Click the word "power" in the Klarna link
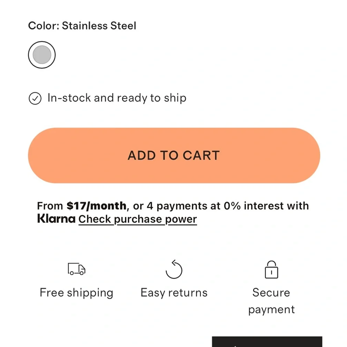The width and height of the screenshot is (347, 347). tap(181, 220)
